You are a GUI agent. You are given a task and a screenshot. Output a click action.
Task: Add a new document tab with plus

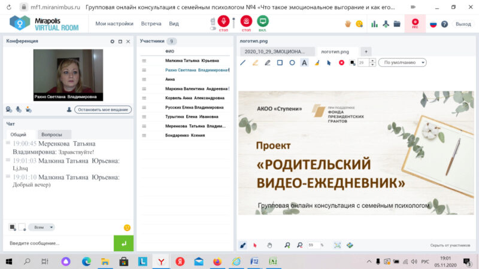click(366, 51)
